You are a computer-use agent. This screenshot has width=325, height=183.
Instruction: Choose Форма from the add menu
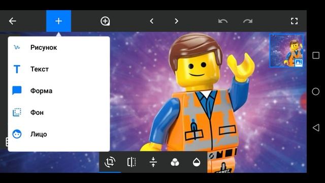[x=59, y=90]
